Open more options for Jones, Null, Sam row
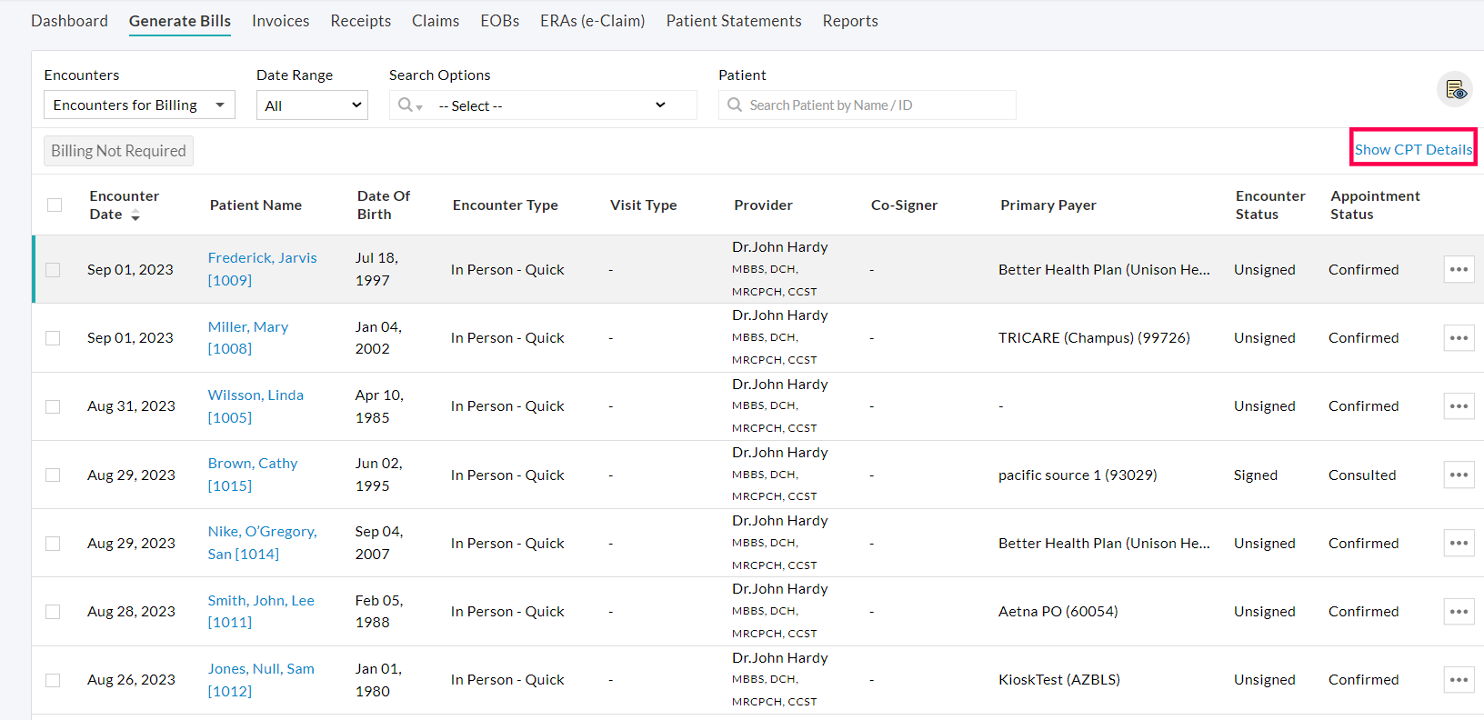The image size is (1484, 720). pyautogui.click(x=1459, y=680)
